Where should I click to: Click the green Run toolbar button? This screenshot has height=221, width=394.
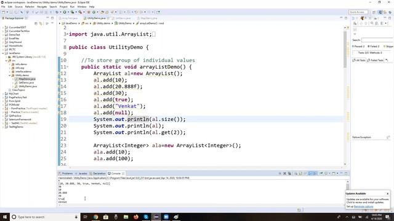[65, 12]
